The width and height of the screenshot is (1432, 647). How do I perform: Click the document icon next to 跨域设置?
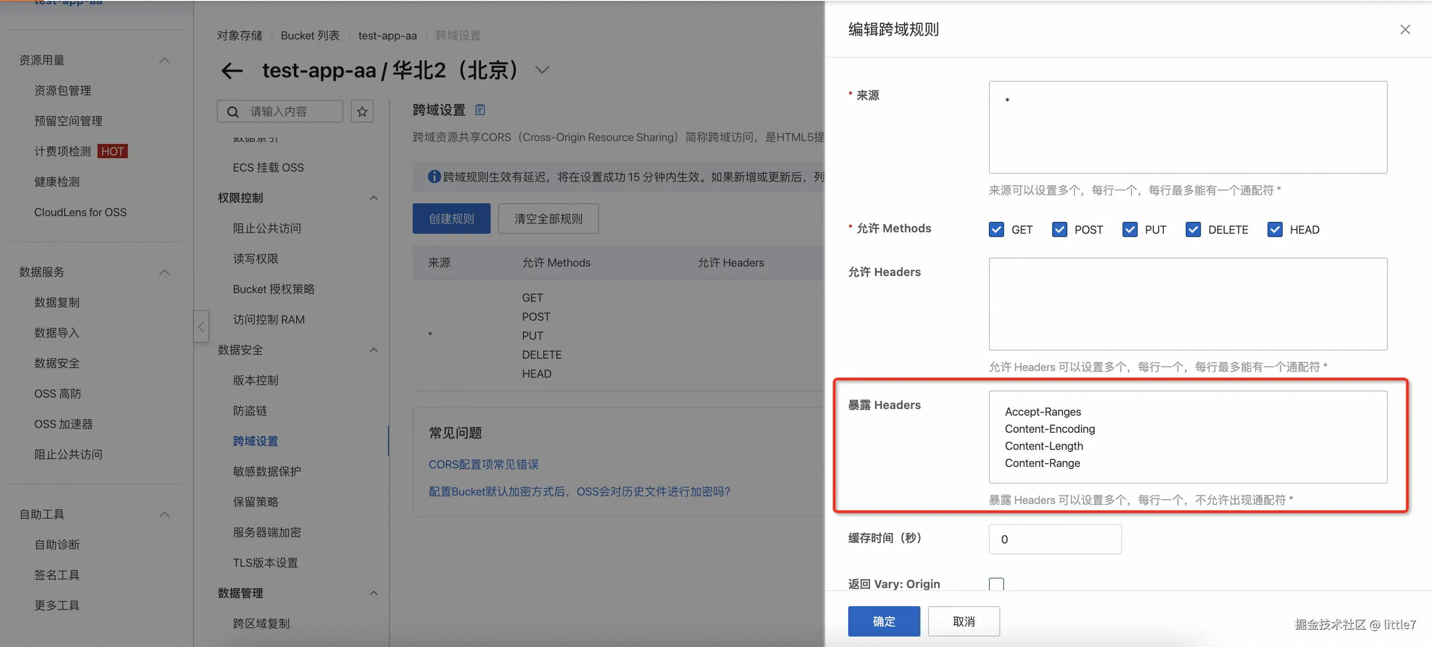coord(480,110)
